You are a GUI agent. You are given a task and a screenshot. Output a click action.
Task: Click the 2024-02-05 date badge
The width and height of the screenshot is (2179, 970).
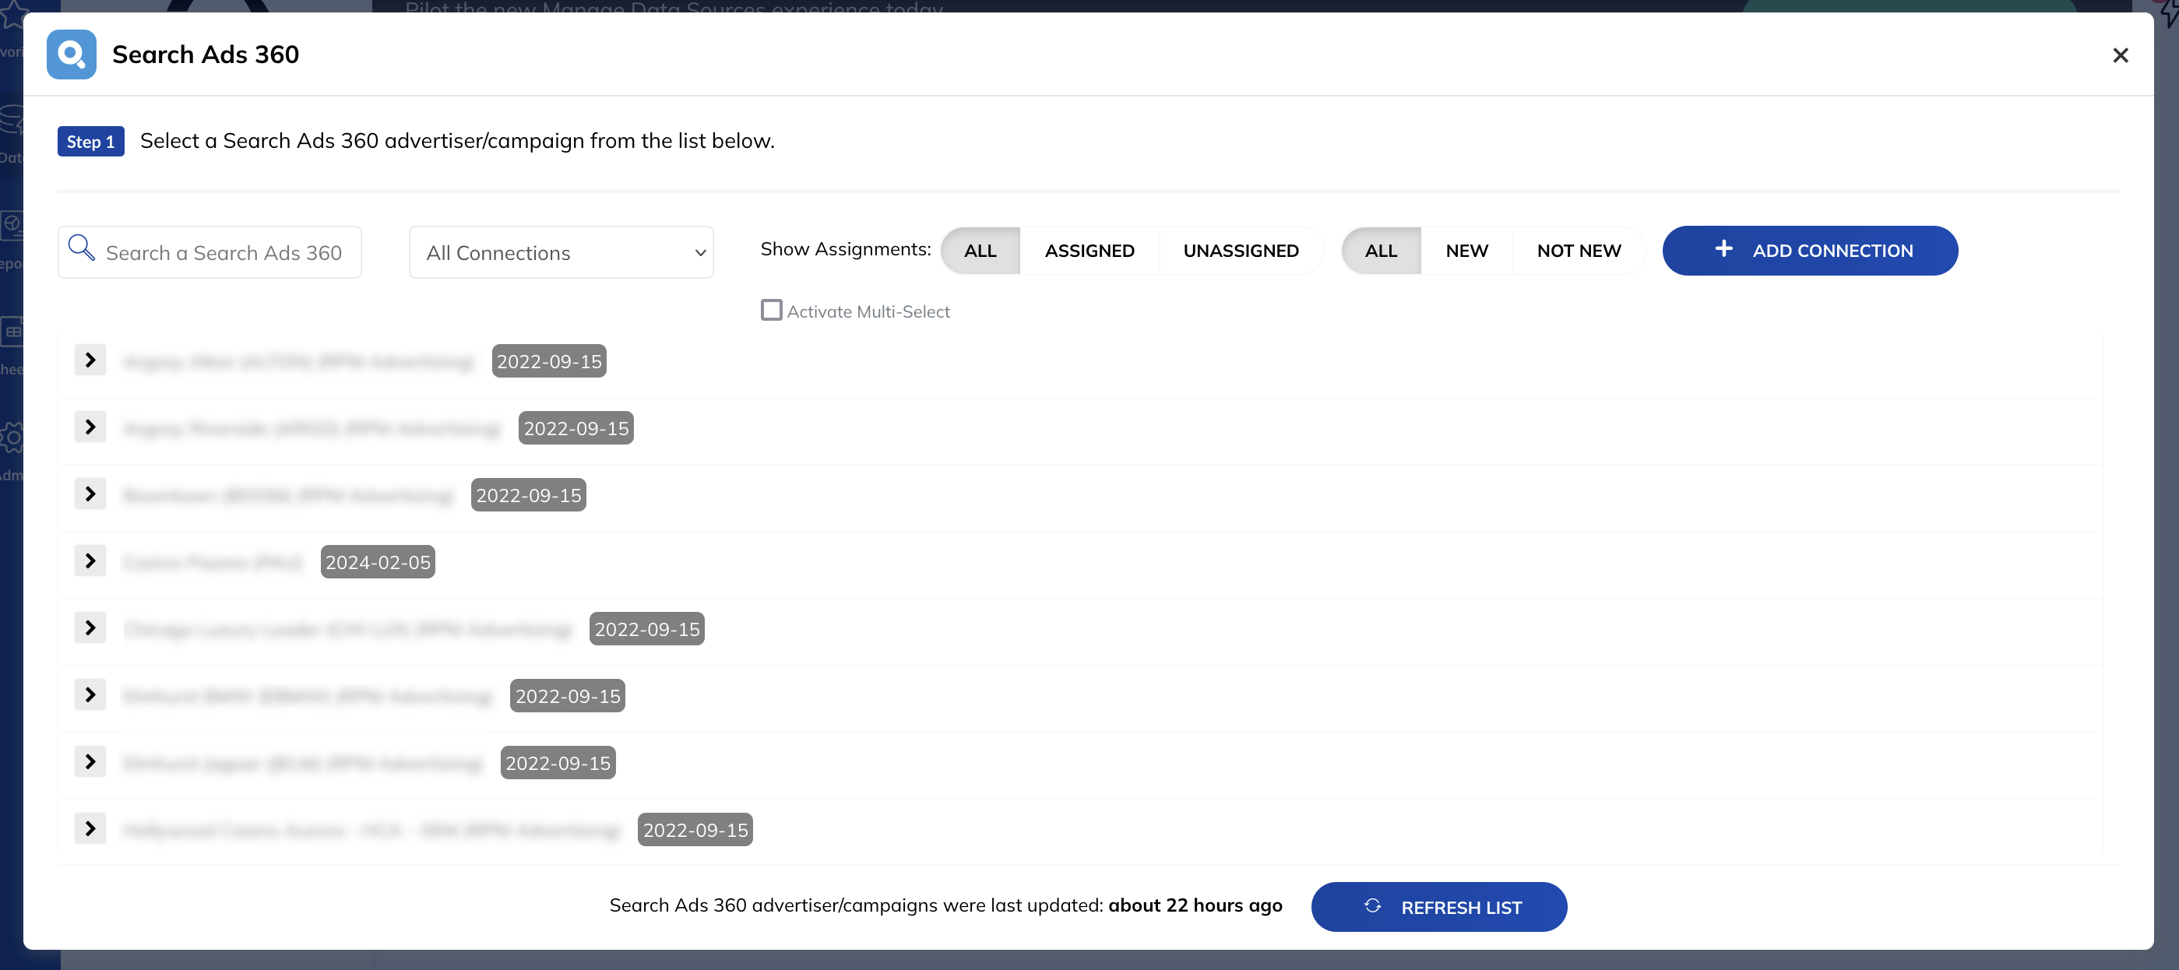coord(378,562)
